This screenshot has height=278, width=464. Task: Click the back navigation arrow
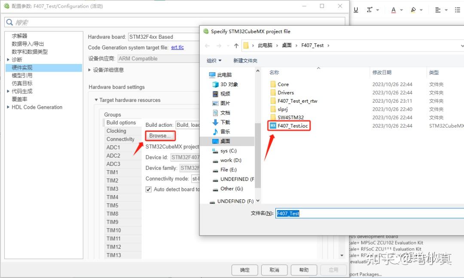207,45
